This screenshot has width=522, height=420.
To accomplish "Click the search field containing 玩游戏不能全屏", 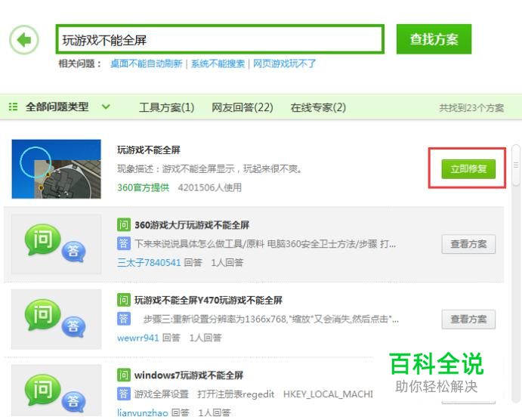I will click(x=220, y=39).
